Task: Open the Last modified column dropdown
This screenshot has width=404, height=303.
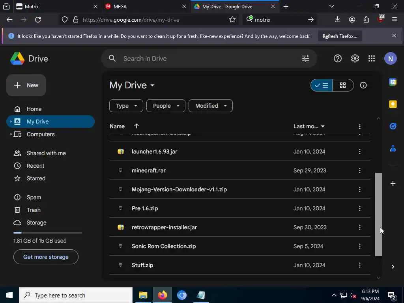Action: 323,127
